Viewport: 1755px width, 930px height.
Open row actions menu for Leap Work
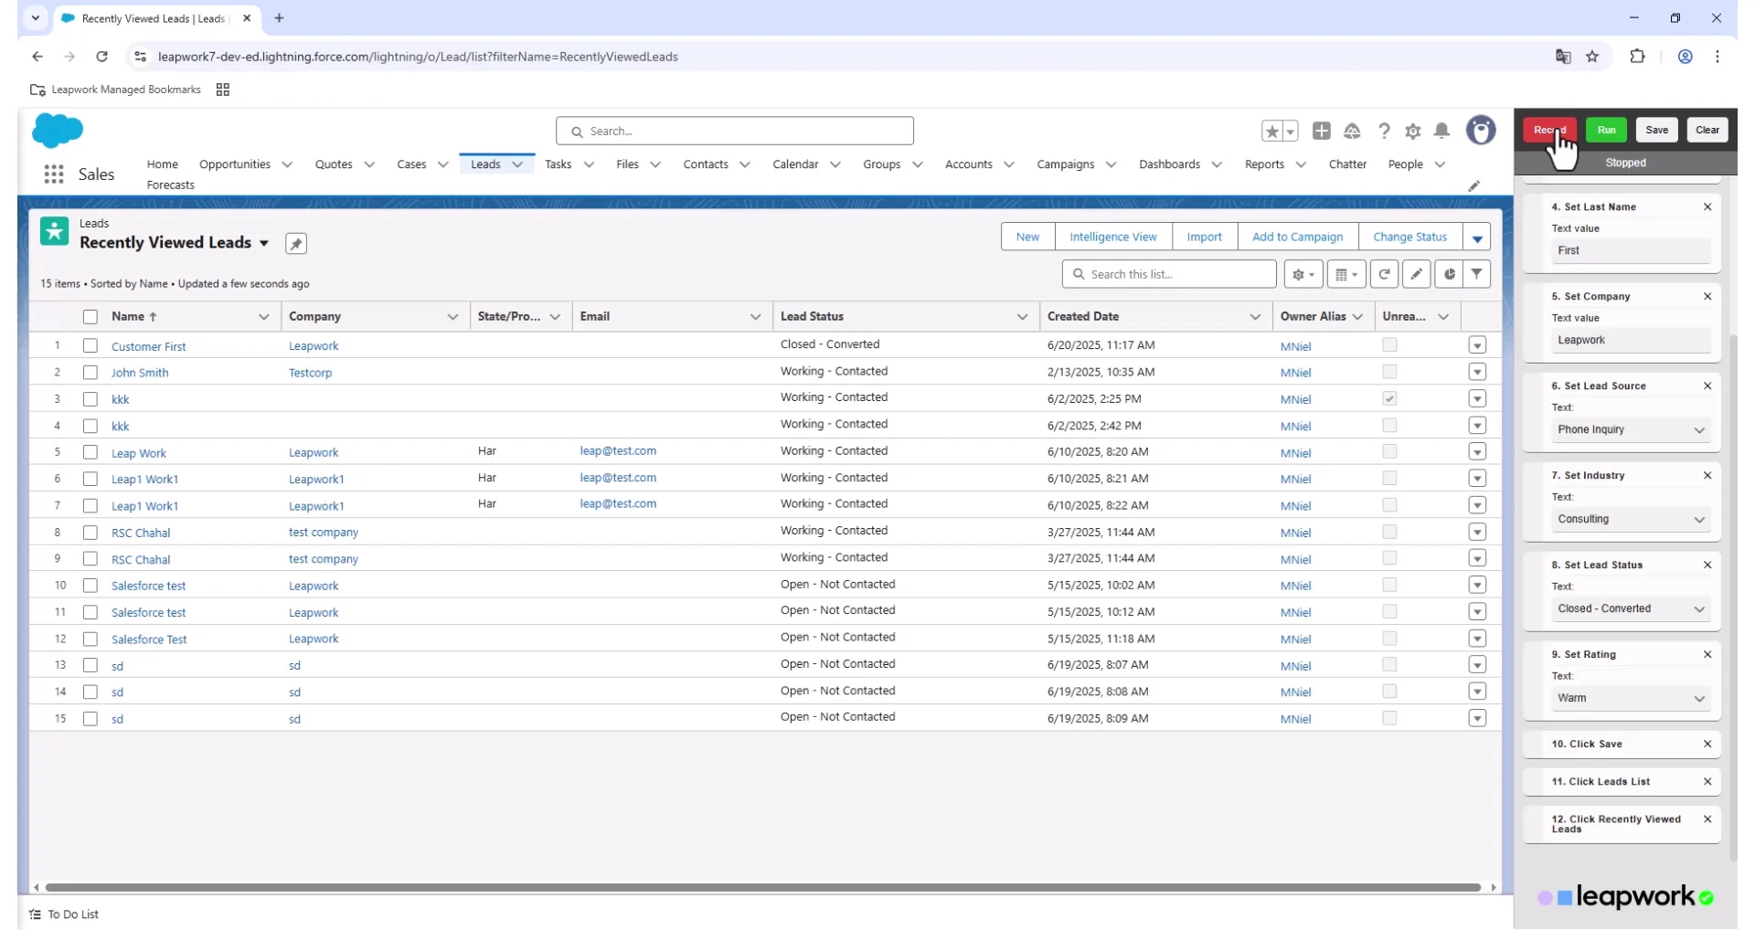point(1477,452)
